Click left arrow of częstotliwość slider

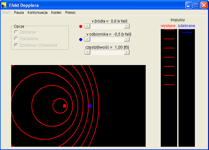coord(87,52)
